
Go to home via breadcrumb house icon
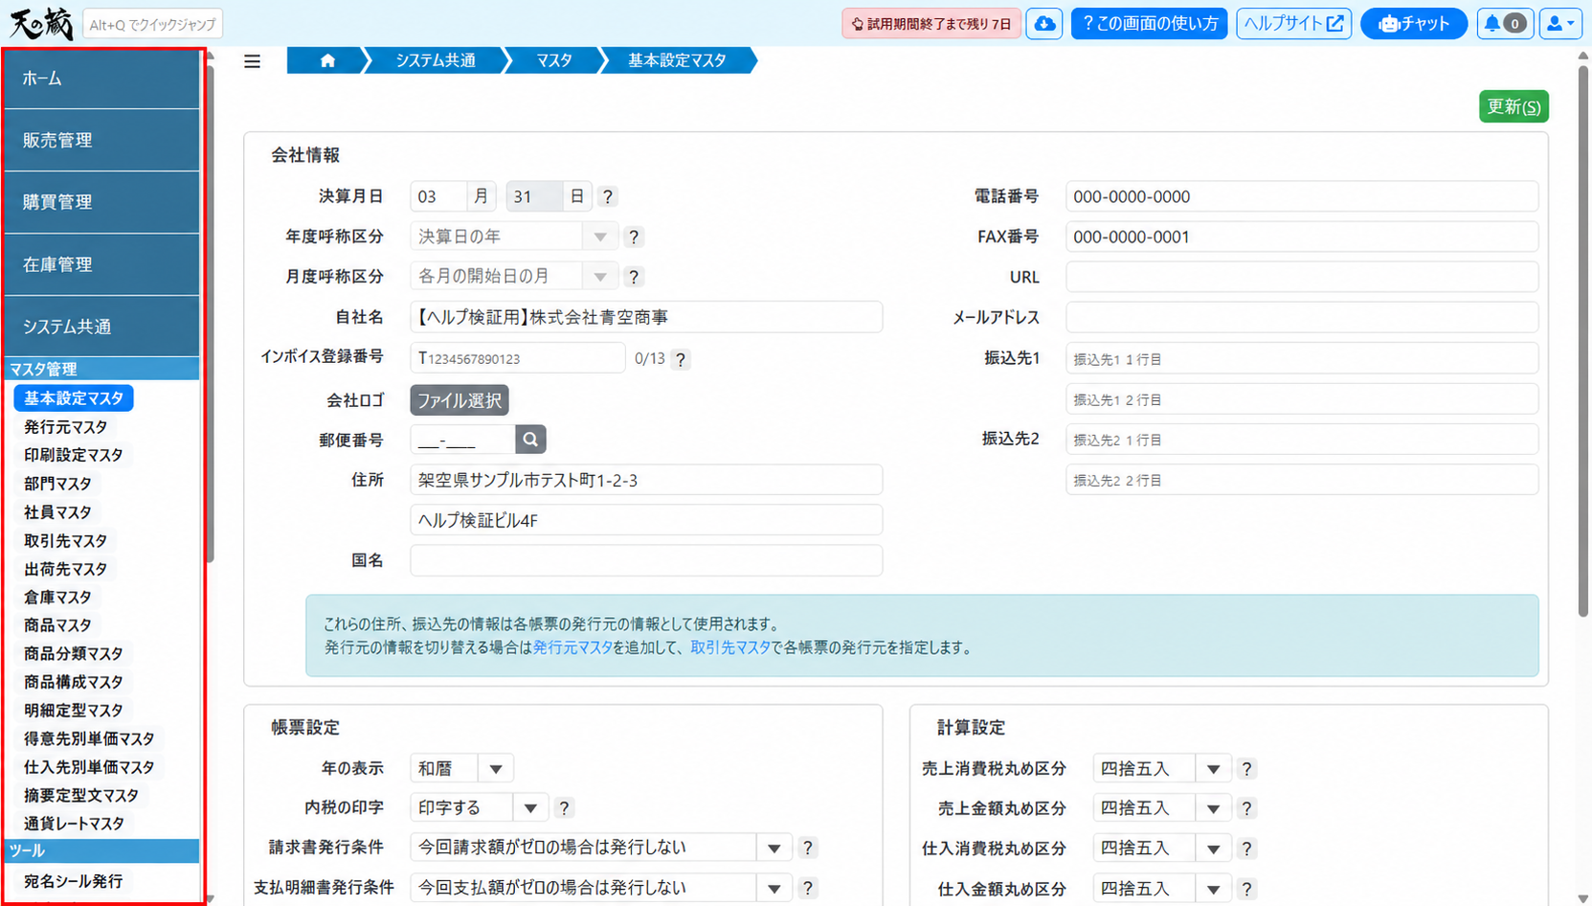click(x=327, y=60)
